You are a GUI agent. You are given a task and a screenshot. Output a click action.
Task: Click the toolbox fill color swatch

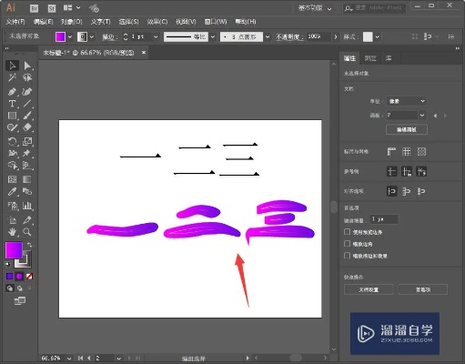coord(14,250)
